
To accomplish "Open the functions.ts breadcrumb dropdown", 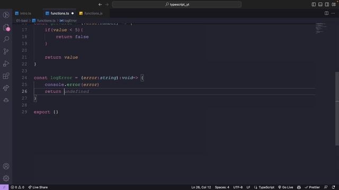I will click(x=44, y=21).
